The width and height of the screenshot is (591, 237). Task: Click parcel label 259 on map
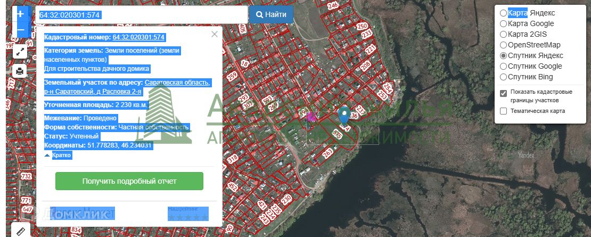(233, 78)
